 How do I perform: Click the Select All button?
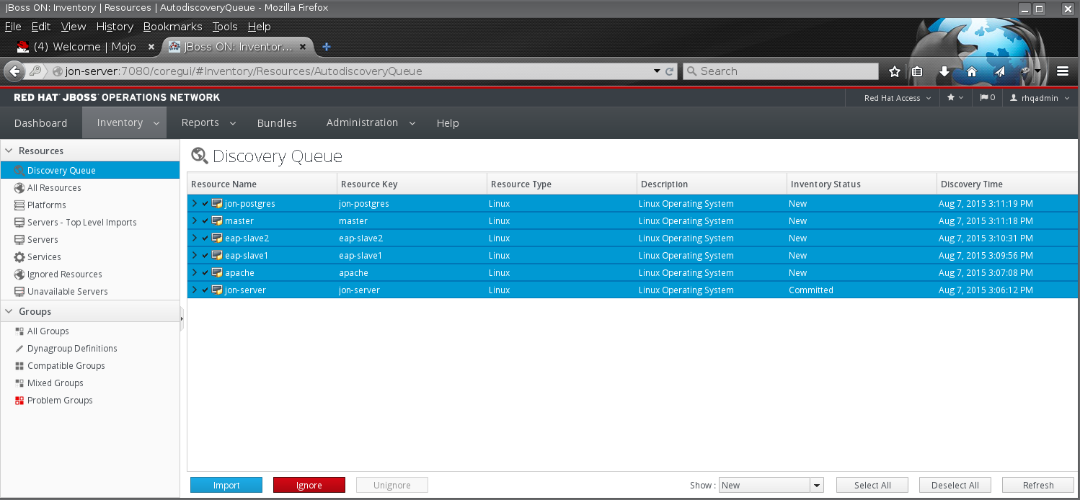(872, 486)
